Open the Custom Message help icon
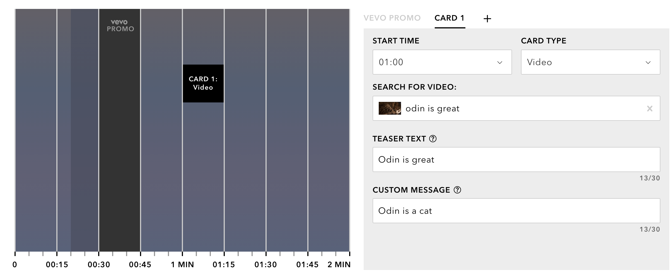Viewport: 671px width, 275px height. (x=457, y=190)
